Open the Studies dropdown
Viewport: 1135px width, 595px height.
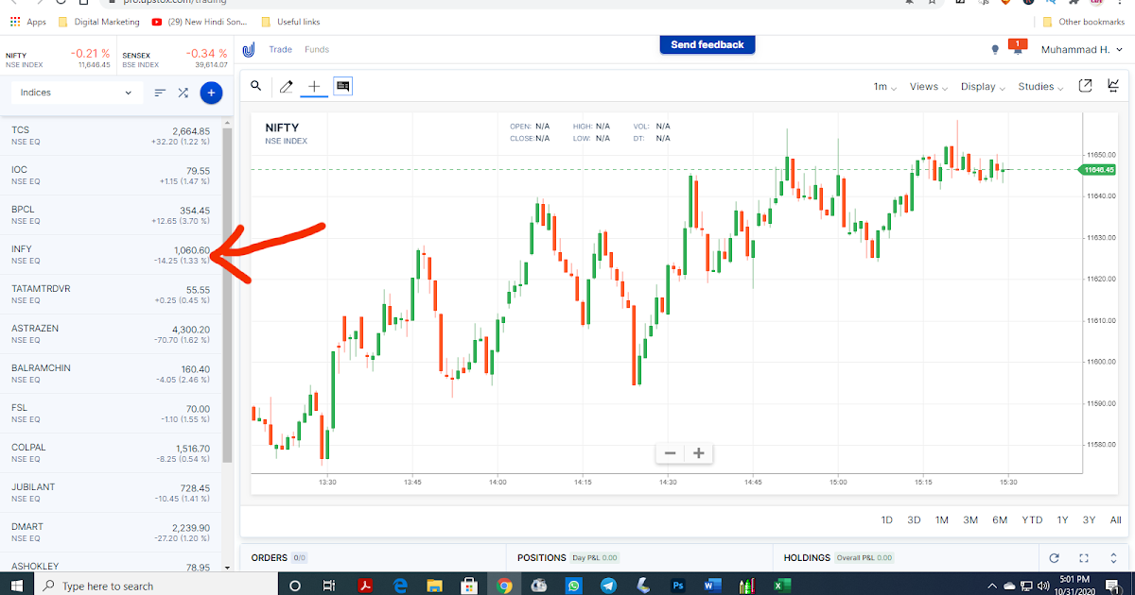coord(1039,86)
